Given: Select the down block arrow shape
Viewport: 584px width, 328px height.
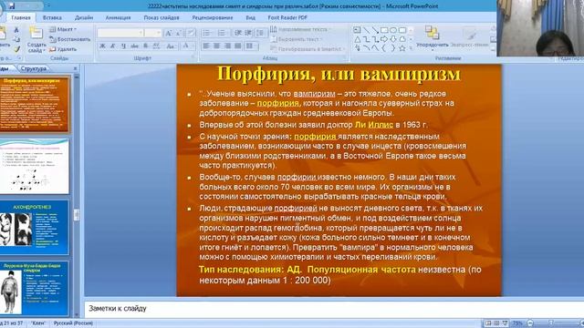Looking at the screenshot, I should [x=393, y=39].
